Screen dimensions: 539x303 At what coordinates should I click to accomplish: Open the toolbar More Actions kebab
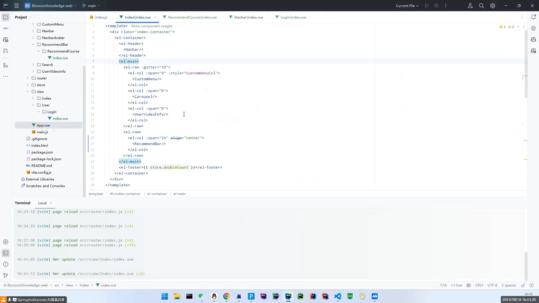tap(446, 6)
